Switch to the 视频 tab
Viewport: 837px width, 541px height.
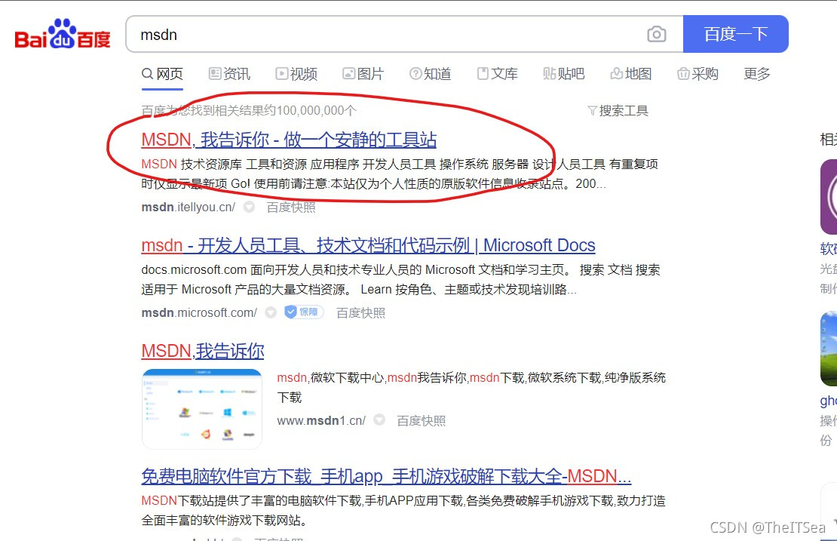296,74
